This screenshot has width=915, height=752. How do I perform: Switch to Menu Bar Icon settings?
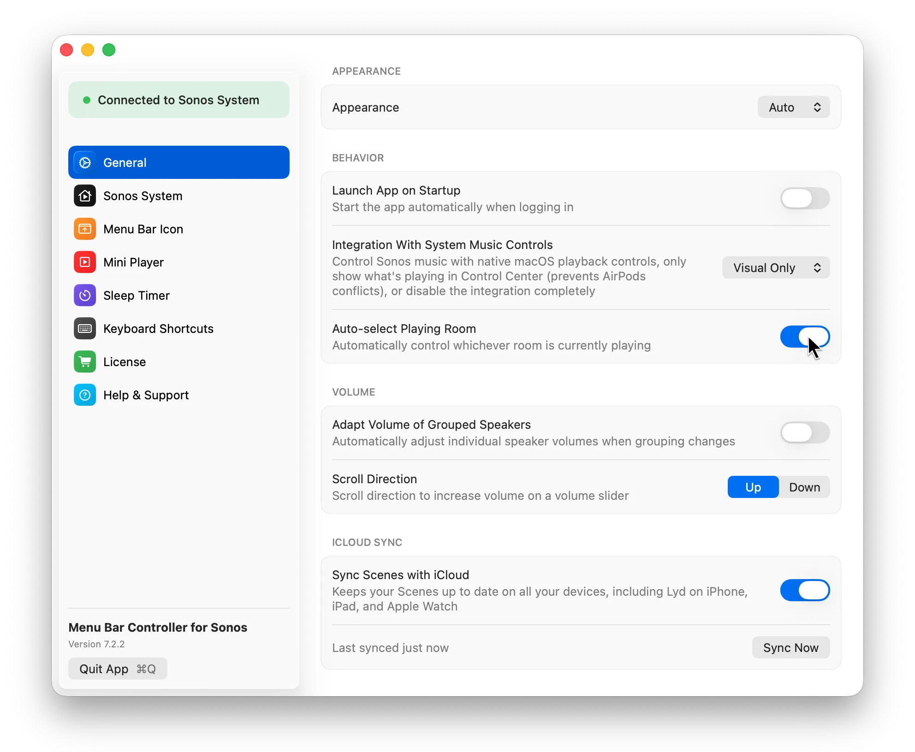[179, 229]
